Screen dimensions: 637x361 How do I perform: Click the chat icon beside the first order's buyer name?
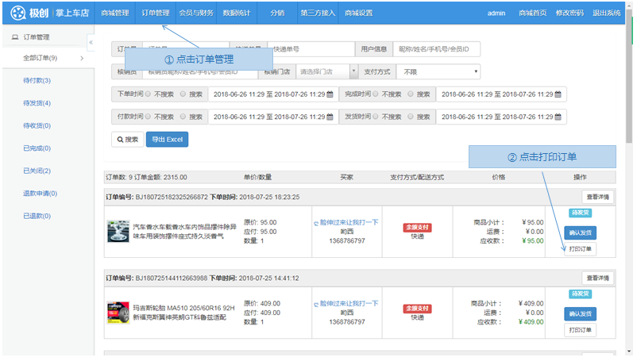(x=316, y=223)
